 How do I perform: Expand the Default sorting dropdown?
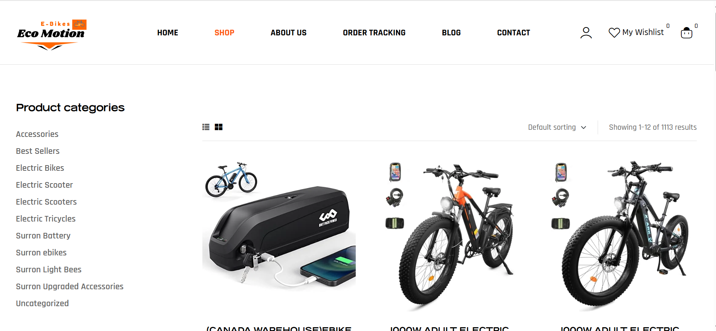557,127
